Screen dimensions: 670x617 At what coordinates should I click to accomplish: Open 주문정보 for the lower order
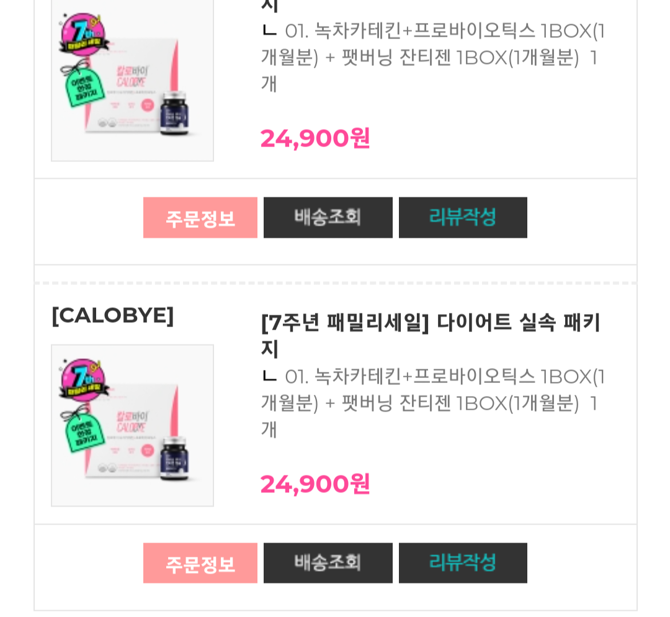pyautogui.click(x=200, y=564)
